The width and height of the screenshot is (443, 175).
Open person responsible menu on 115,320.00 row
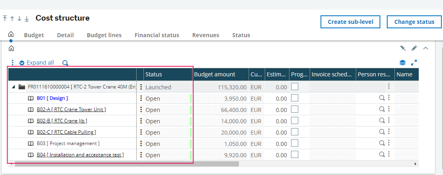pyautogui.click(x=389, y=86)
